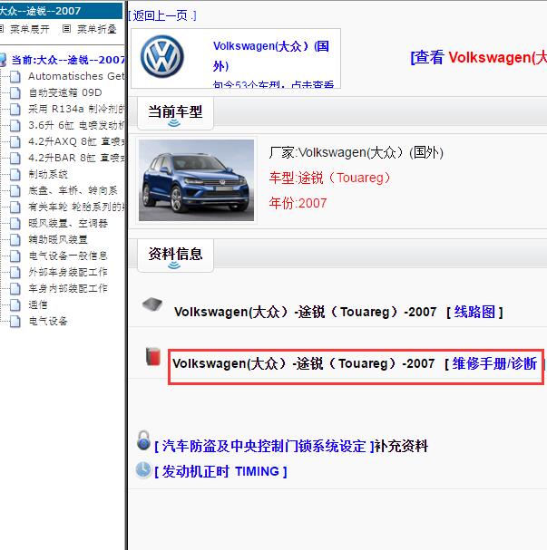547x550 pixels.
Task: Click the 菜单展开 expand-menu icon
Action: 2,29
